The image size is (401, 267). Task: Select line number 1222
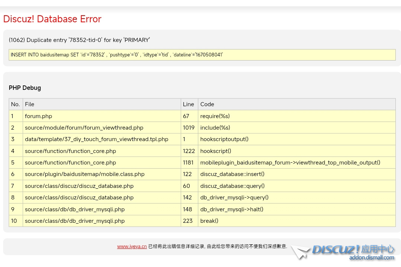tap(189, 151)
